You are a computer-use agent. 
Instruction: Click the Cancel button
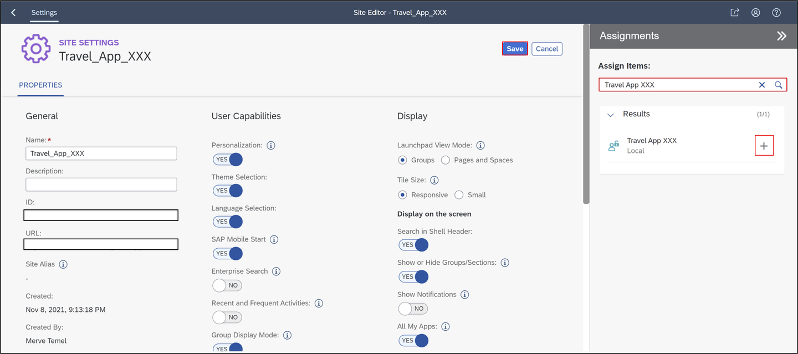click(x=547, y=49)
